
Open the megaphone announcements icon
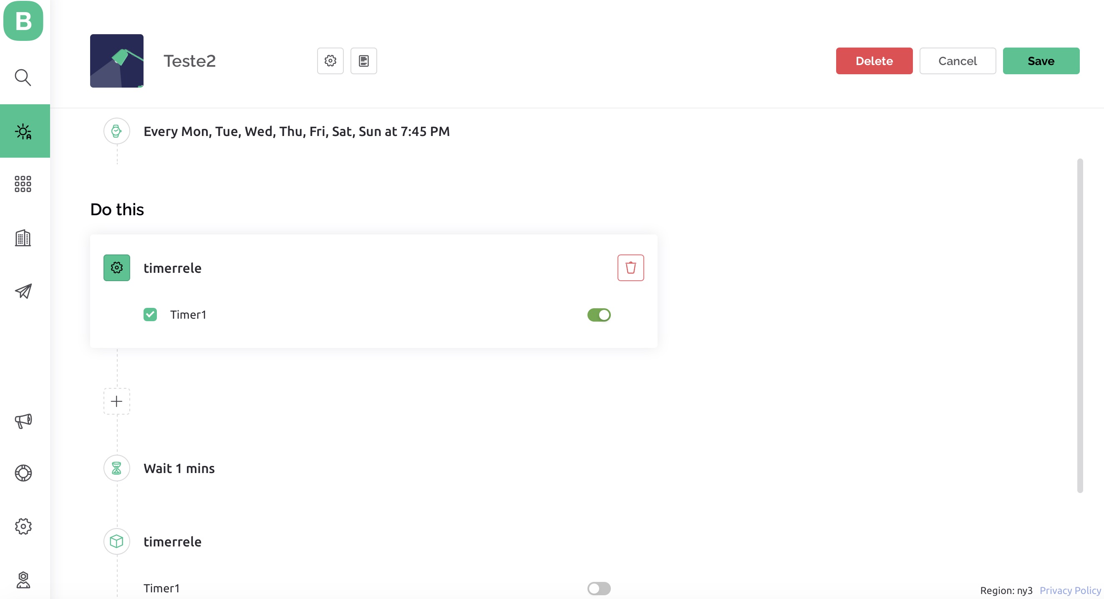point(23,421)
